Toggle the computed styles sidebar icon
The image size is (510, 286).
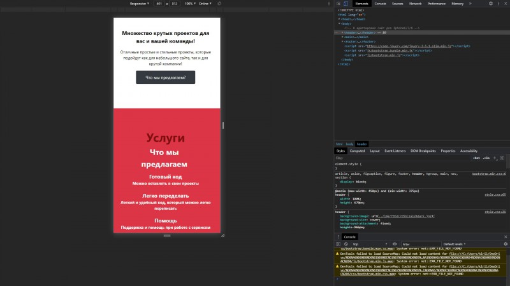coord(502,158)
